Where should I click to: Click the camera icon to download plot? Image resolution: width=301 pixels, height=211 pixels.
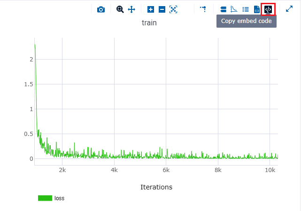[x=101, y=9]
